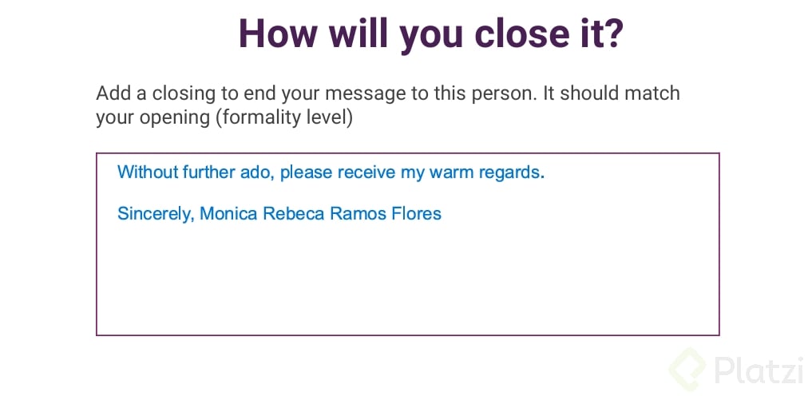Click the Platzi watermark wordmark
This screenshot has width=812, height=396.
tap(759, 370)
